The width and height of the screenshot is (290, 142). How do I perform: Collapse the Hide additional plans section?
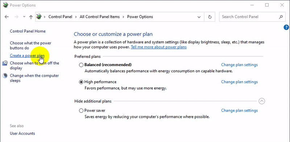[x=262, y=101]
